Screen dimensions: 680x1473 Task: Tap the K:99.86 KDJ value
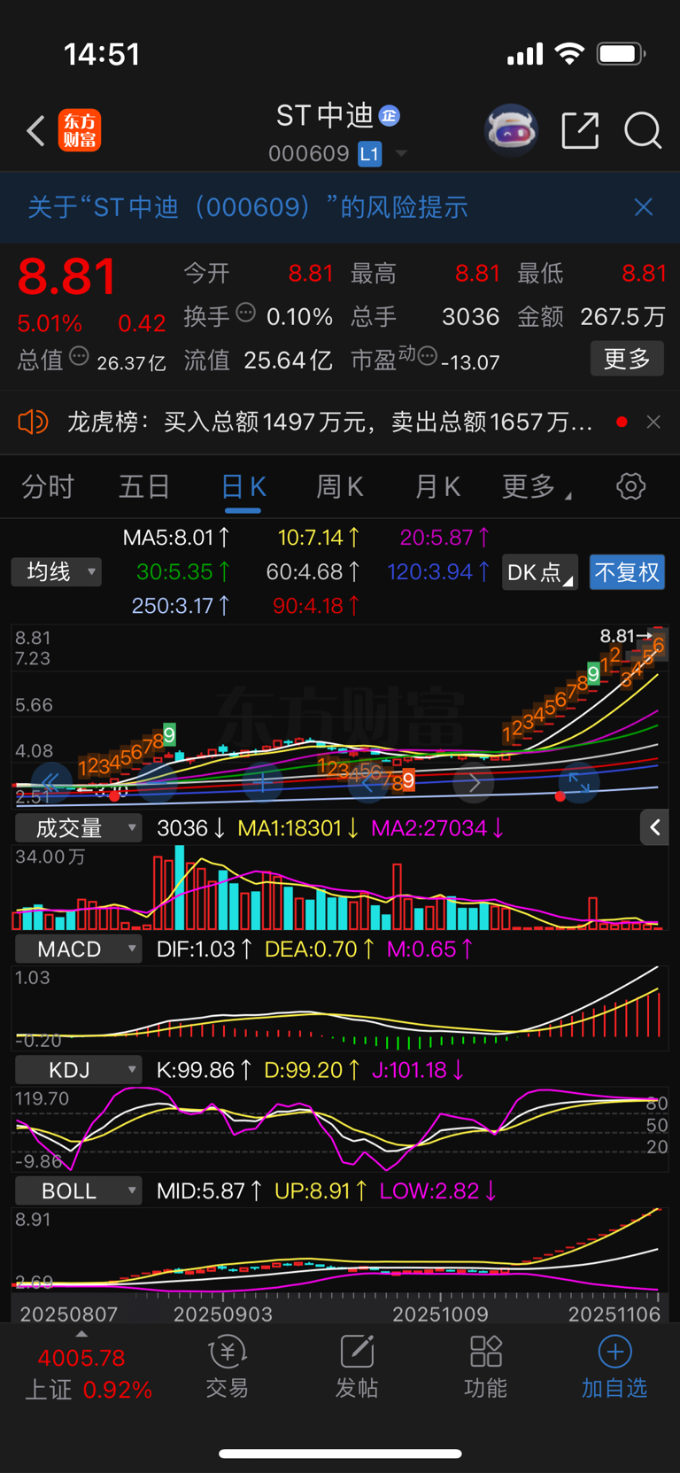(205, 1070)
